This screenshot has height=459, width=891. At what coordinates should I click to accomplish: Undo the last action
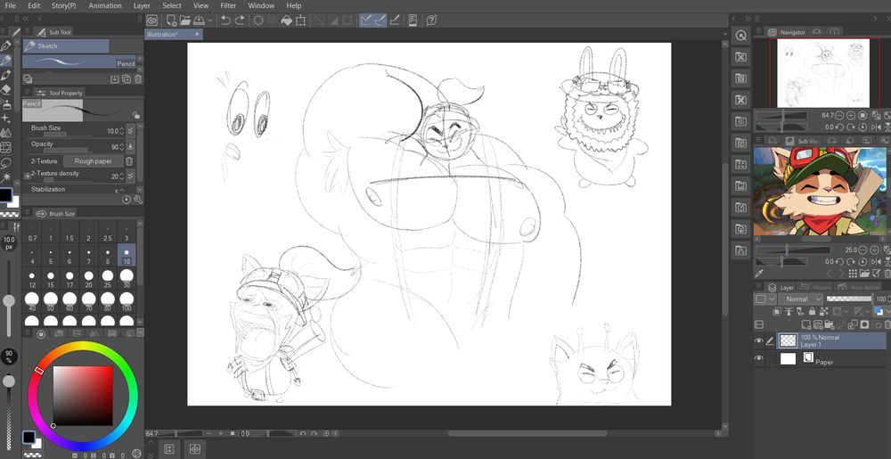(x=225, y=20)
